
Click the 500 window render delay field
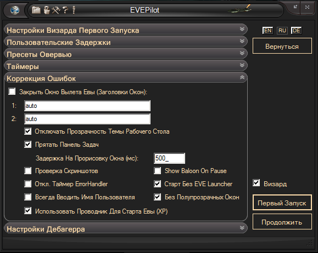169,158
